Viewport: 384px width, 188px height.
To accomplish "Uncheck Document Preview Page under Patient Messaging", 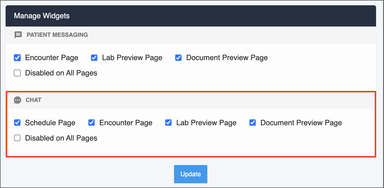I will (x=178, y=58).
